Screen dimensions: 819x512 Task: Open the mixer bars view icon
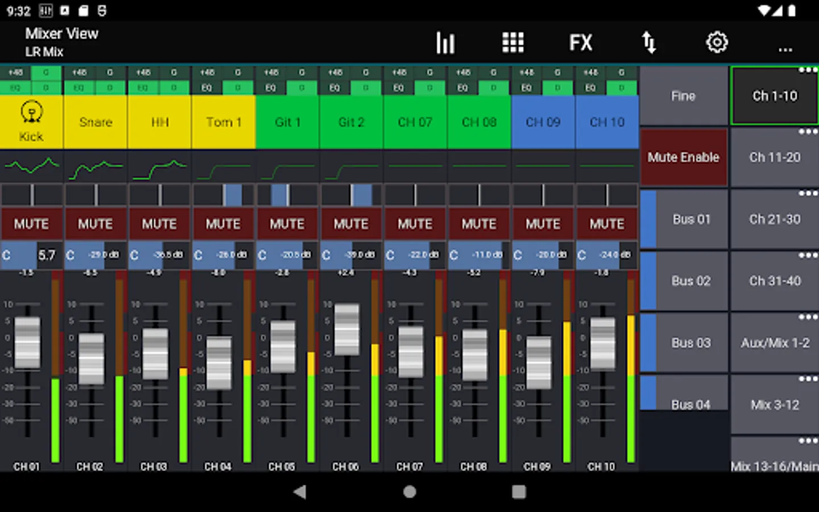pos(445,43)
